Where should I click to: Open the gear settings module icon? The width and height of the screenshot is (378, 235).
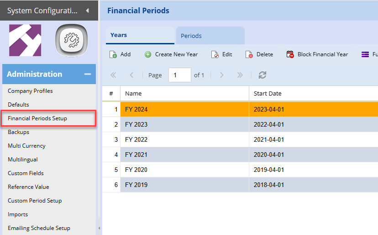(x=71, y=41)
